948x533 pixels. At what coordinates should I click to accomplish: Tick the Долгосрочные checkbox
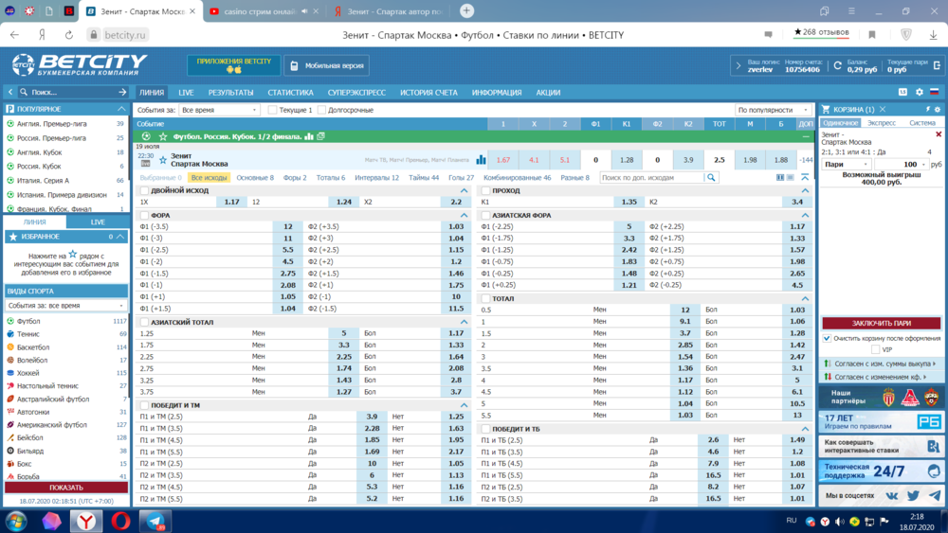(x=321, y=110)
